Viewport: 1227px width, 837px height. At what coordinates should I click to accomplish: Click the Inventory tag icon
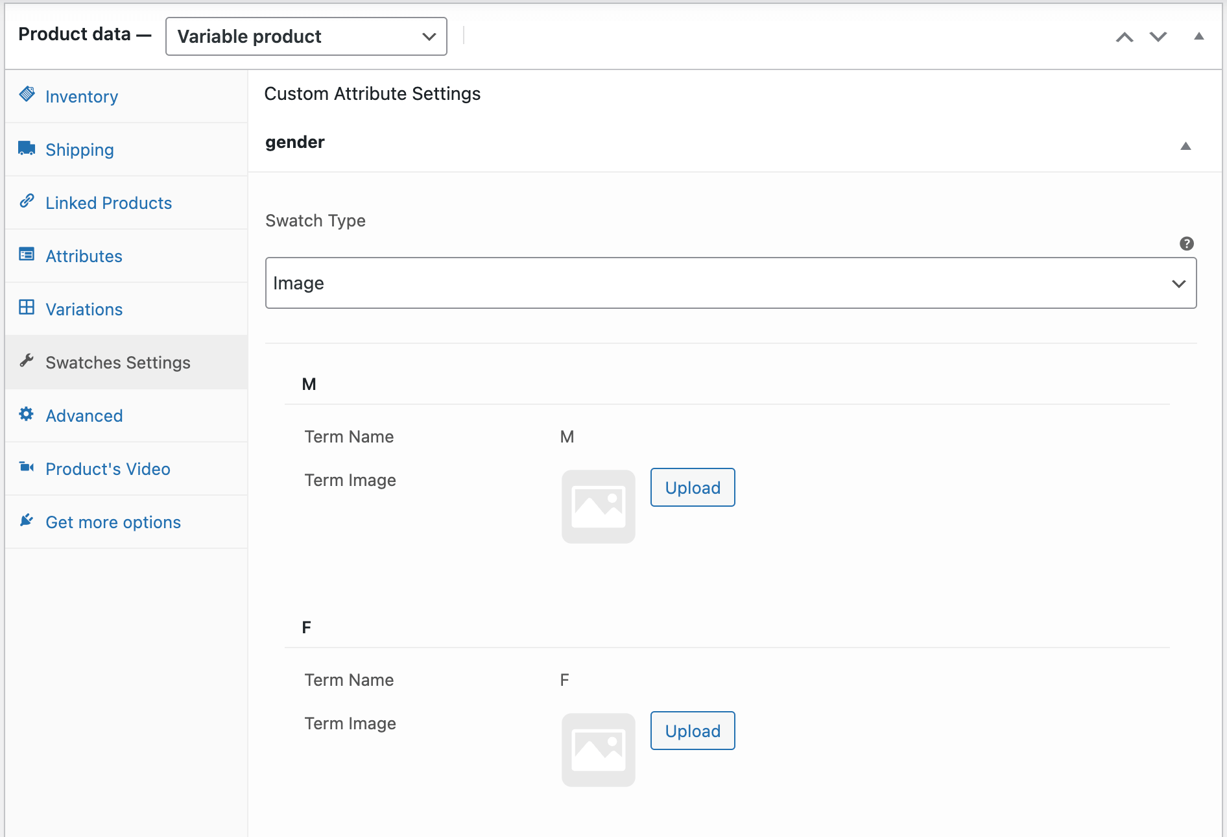(27, 95)
